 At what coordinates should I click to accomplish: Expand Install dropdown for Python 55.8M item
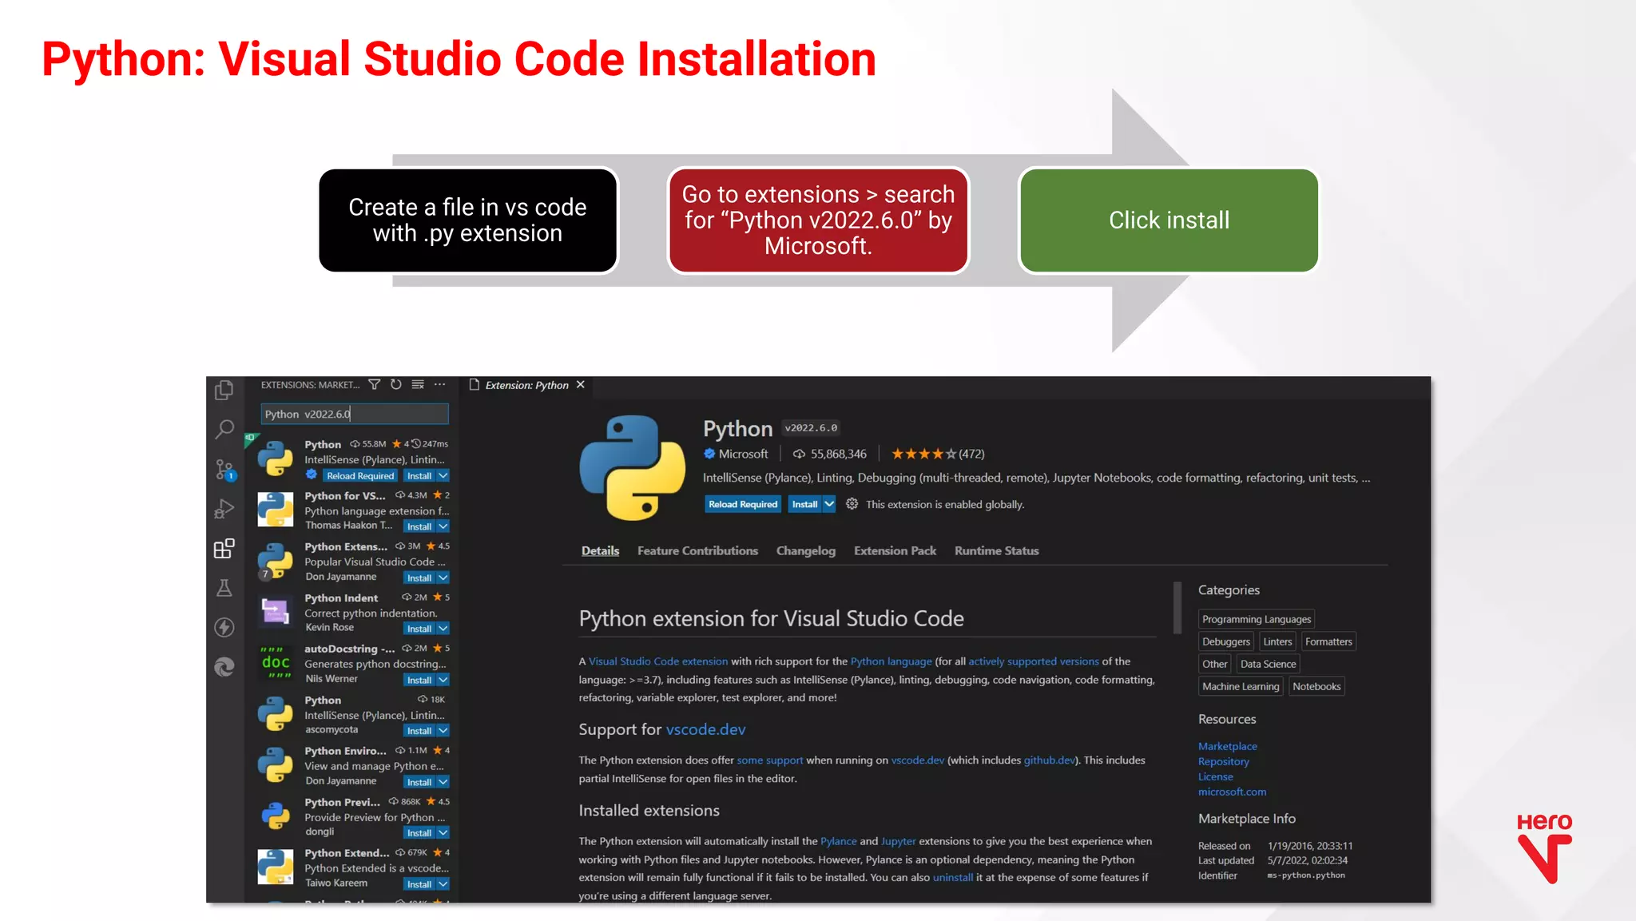click(x=443, y=476)
